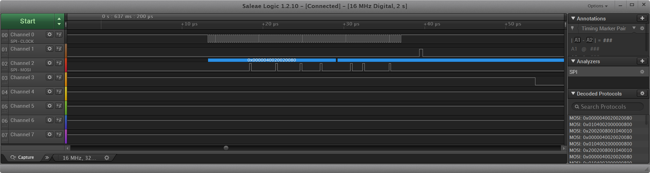Click the timeline scroll right arrow
The width and height of the screenshot is (650, 173).
click(x=564, y=148)
